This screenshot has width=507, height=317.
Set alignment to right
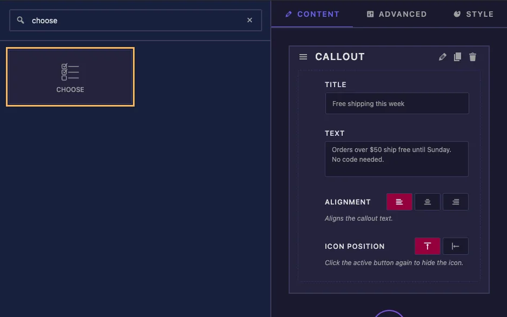click(456, 202)
